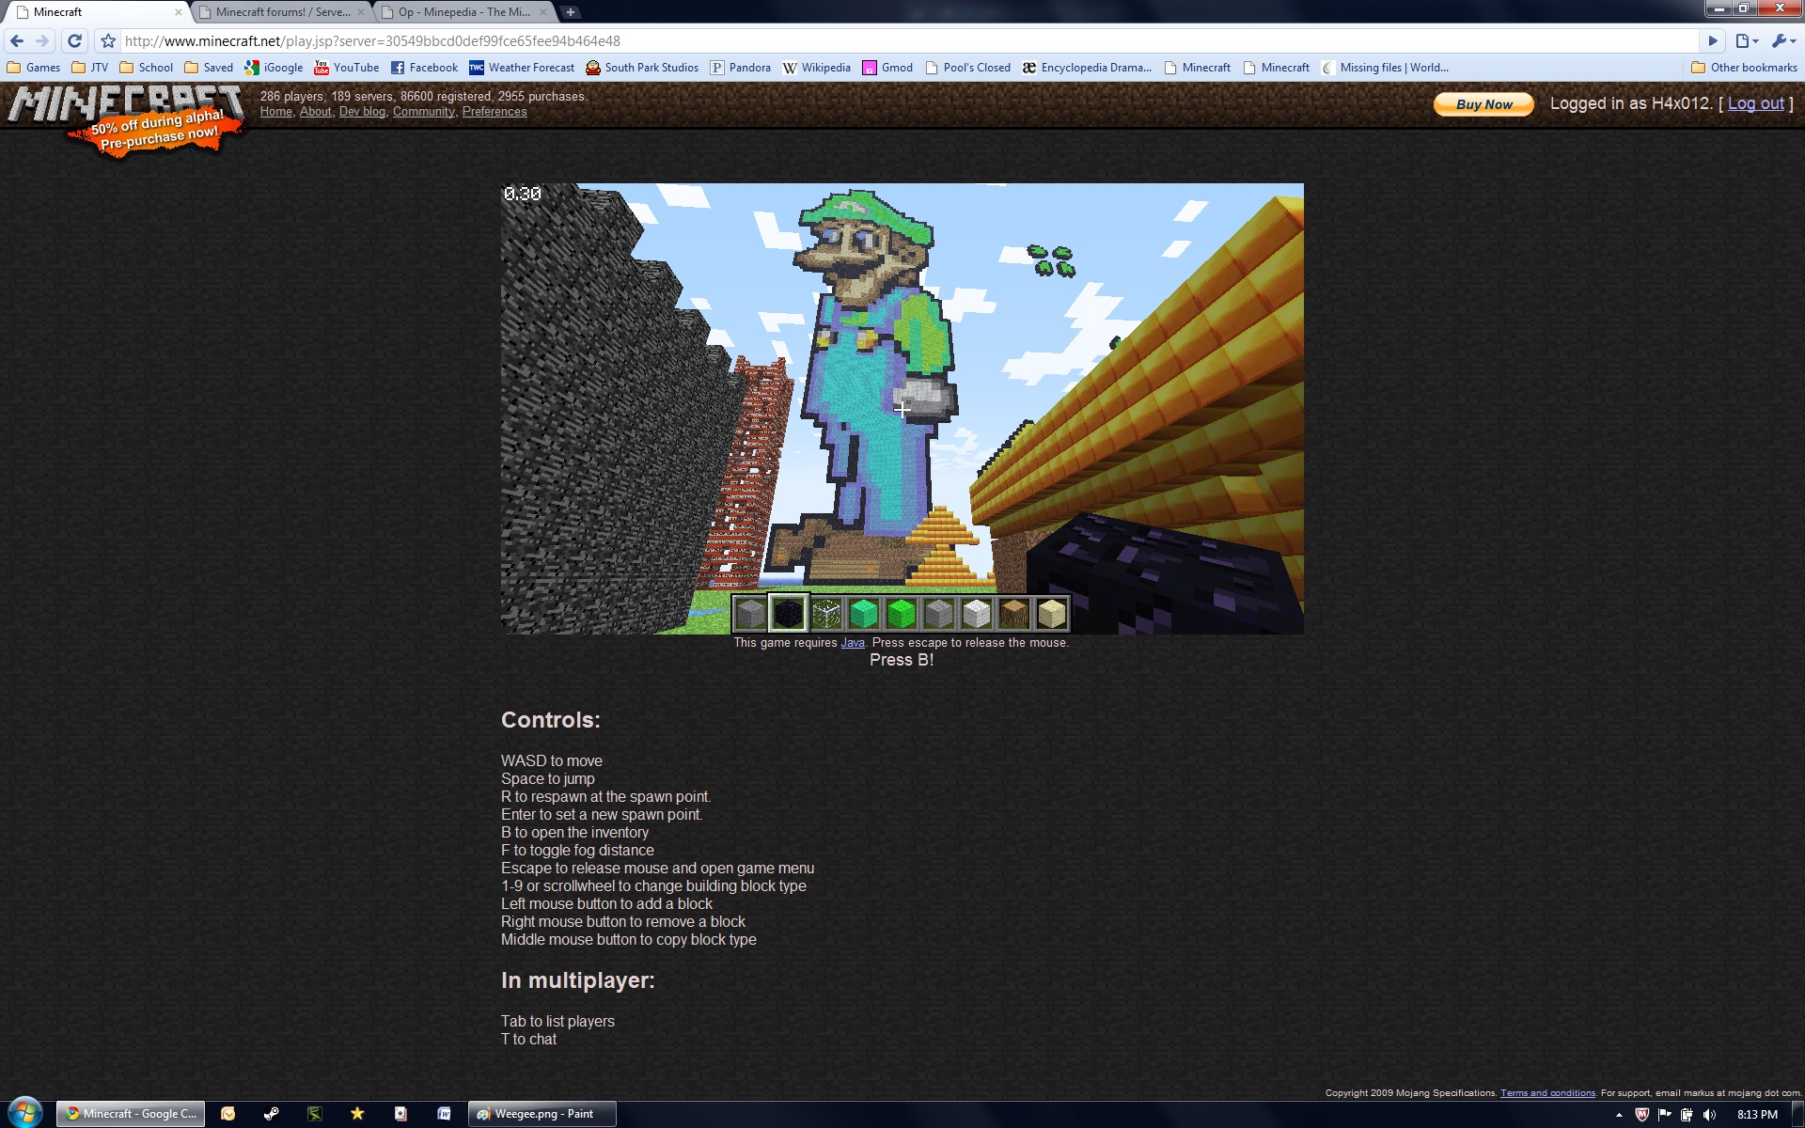Open the Chrome wrench settings menu

(1781, 40)
